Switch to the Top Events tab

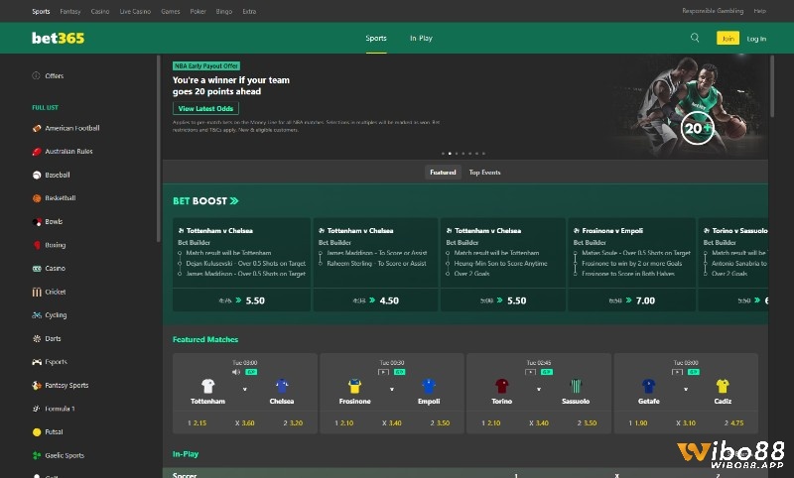[484, 173]
